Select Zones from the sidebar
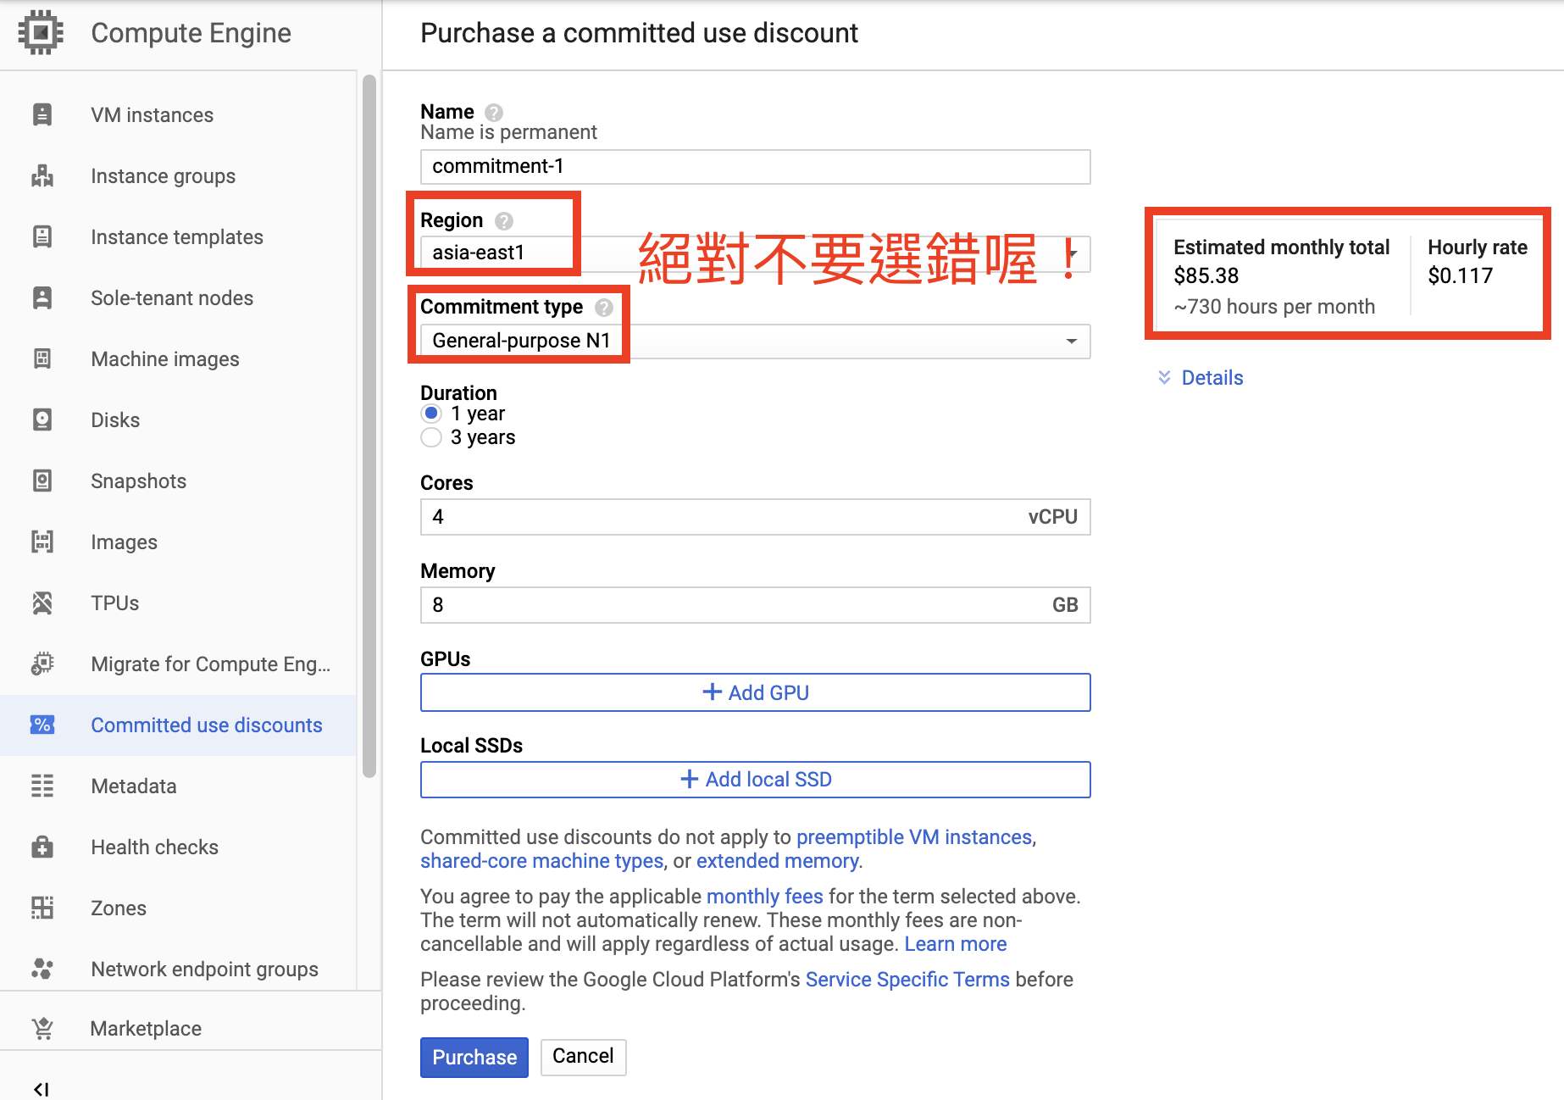 [x=118, y=908]
